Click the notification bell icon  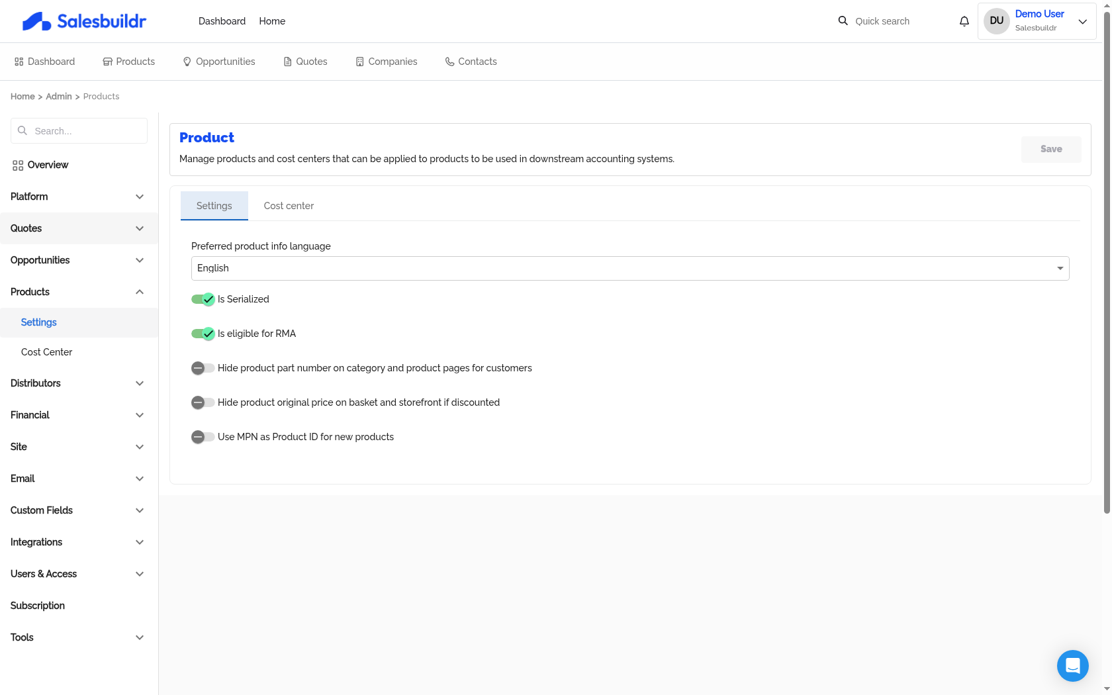(x=964, y=21)
